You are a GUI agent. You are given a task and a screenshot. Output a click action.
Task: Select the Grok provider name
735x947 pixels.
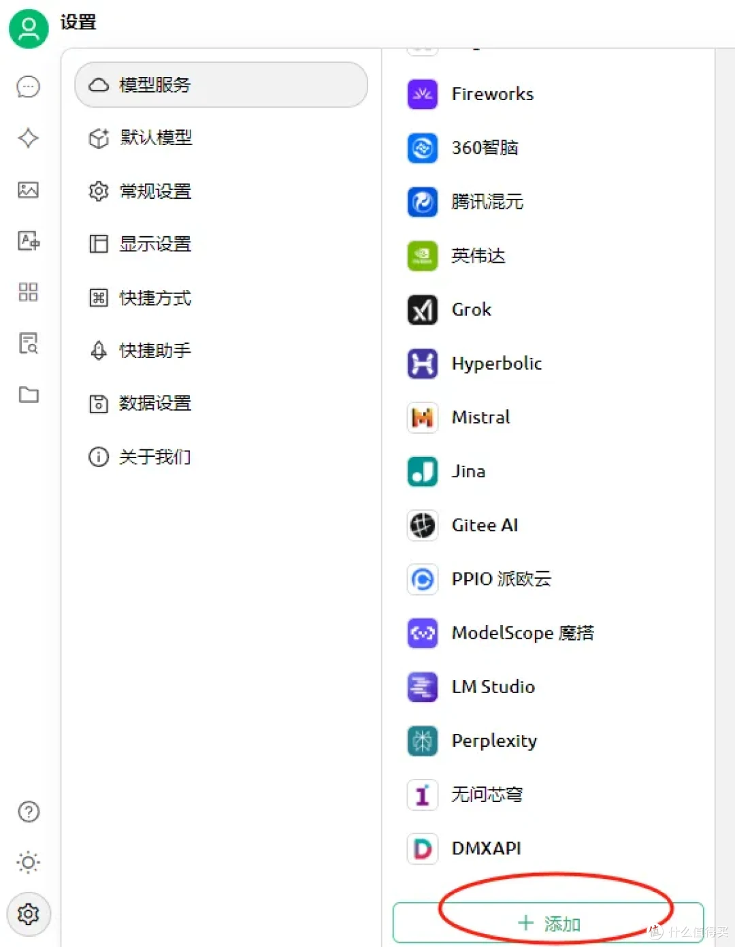[x=472, y=309]
